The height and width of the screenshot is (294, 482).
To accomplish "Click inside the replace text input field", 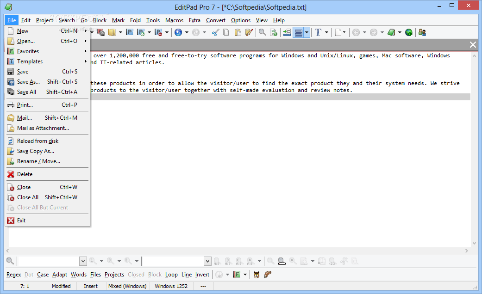I will (x=173, y=261).
